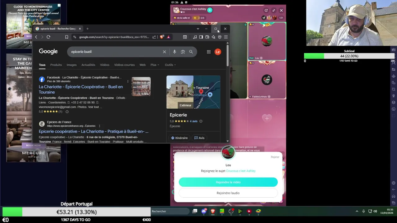Reload the Google search page

(48, 37)
